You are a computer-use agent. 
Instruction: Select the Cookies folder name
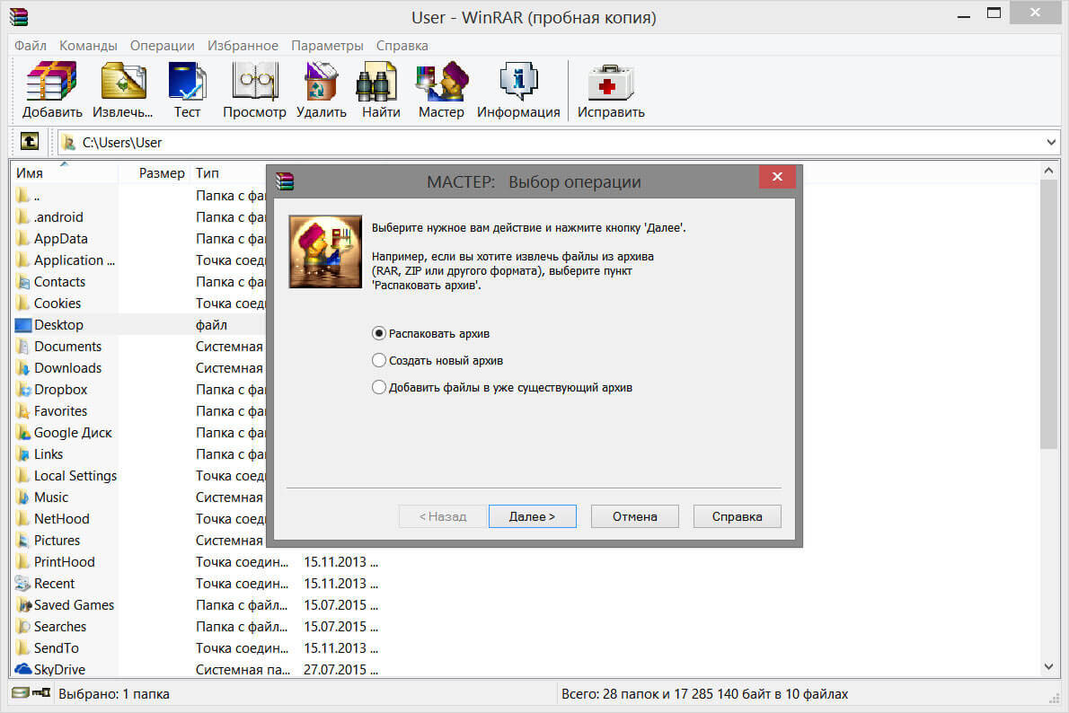pos(57,304)
